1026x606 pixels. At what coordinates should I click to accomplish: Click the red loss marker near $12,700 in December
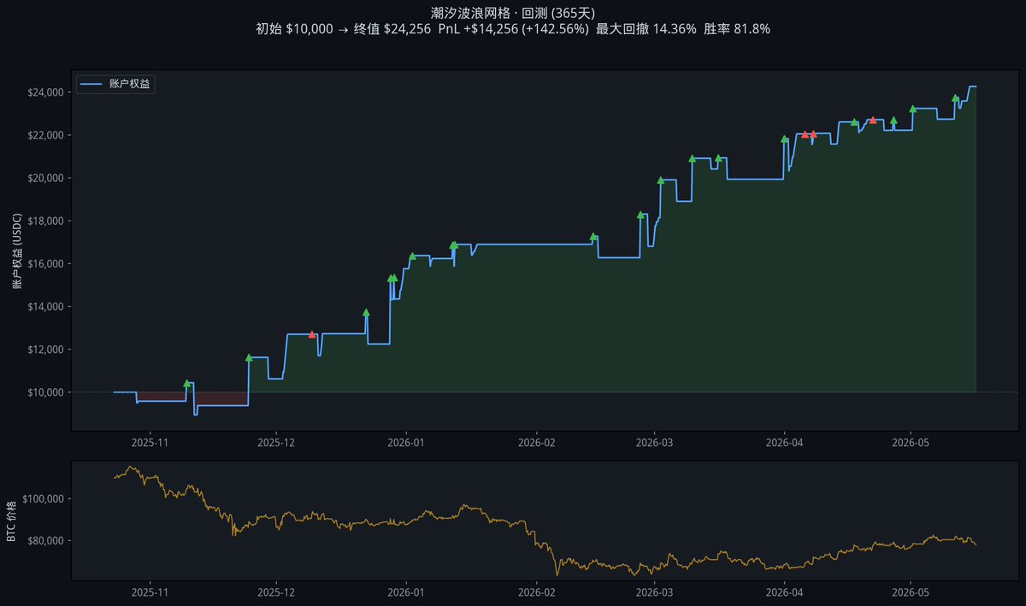coord(312,334)
